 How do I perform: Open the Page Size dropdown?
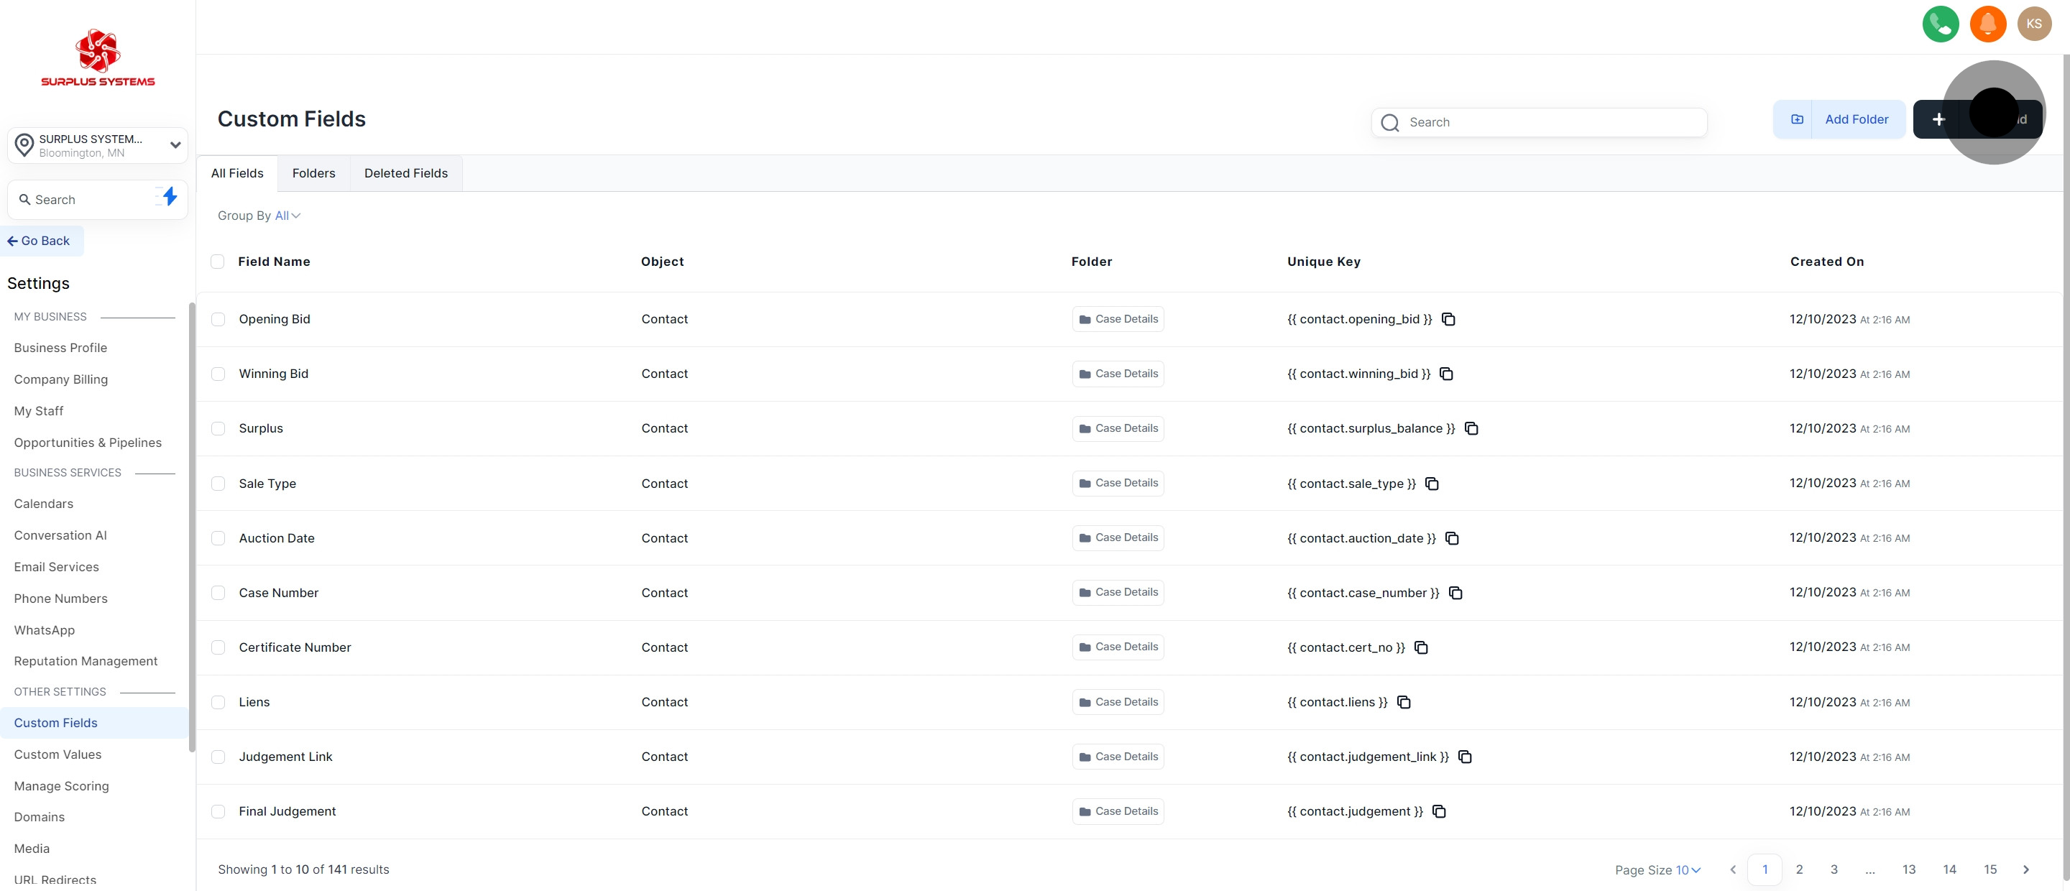(1688, 870)
